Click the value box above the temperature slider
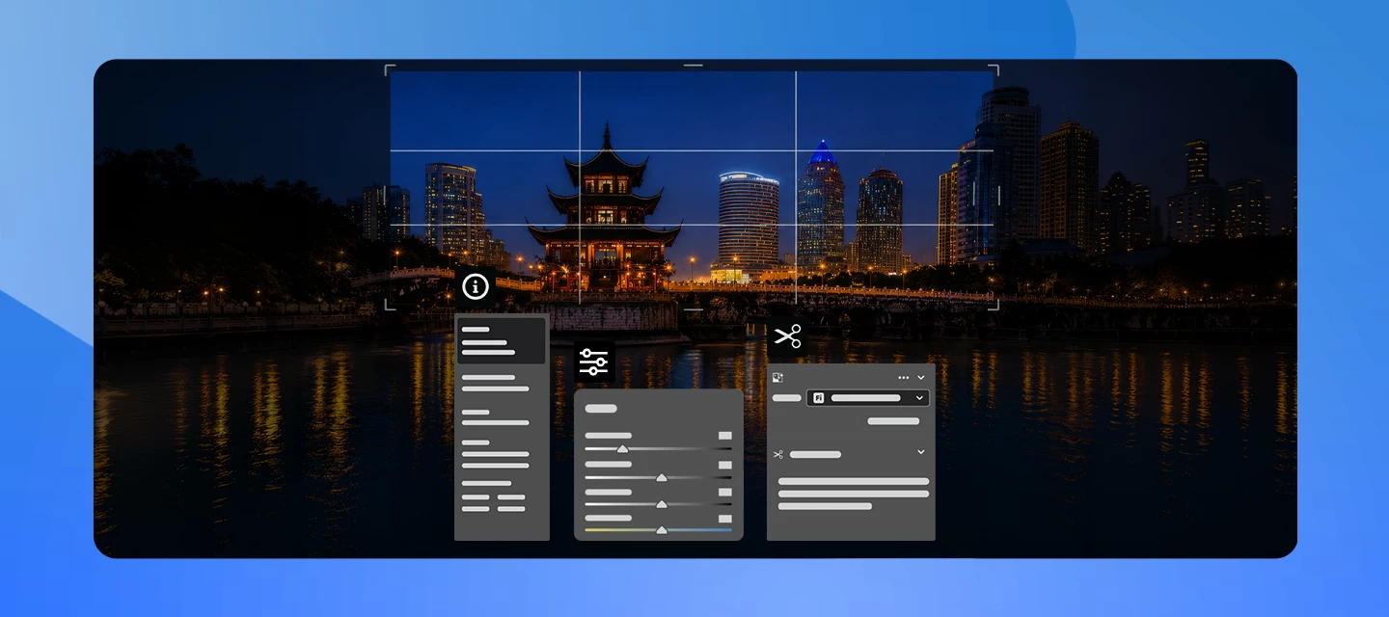1389x617 pixels. 725,519
